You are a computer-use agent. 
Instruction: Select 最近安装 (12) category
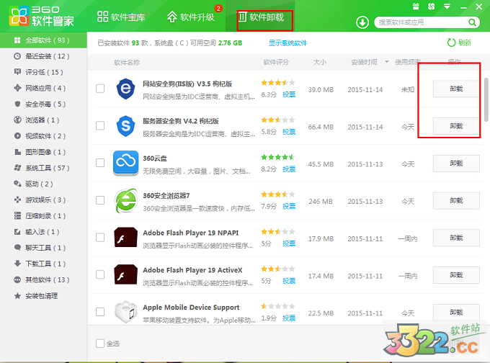coord(43,56)
